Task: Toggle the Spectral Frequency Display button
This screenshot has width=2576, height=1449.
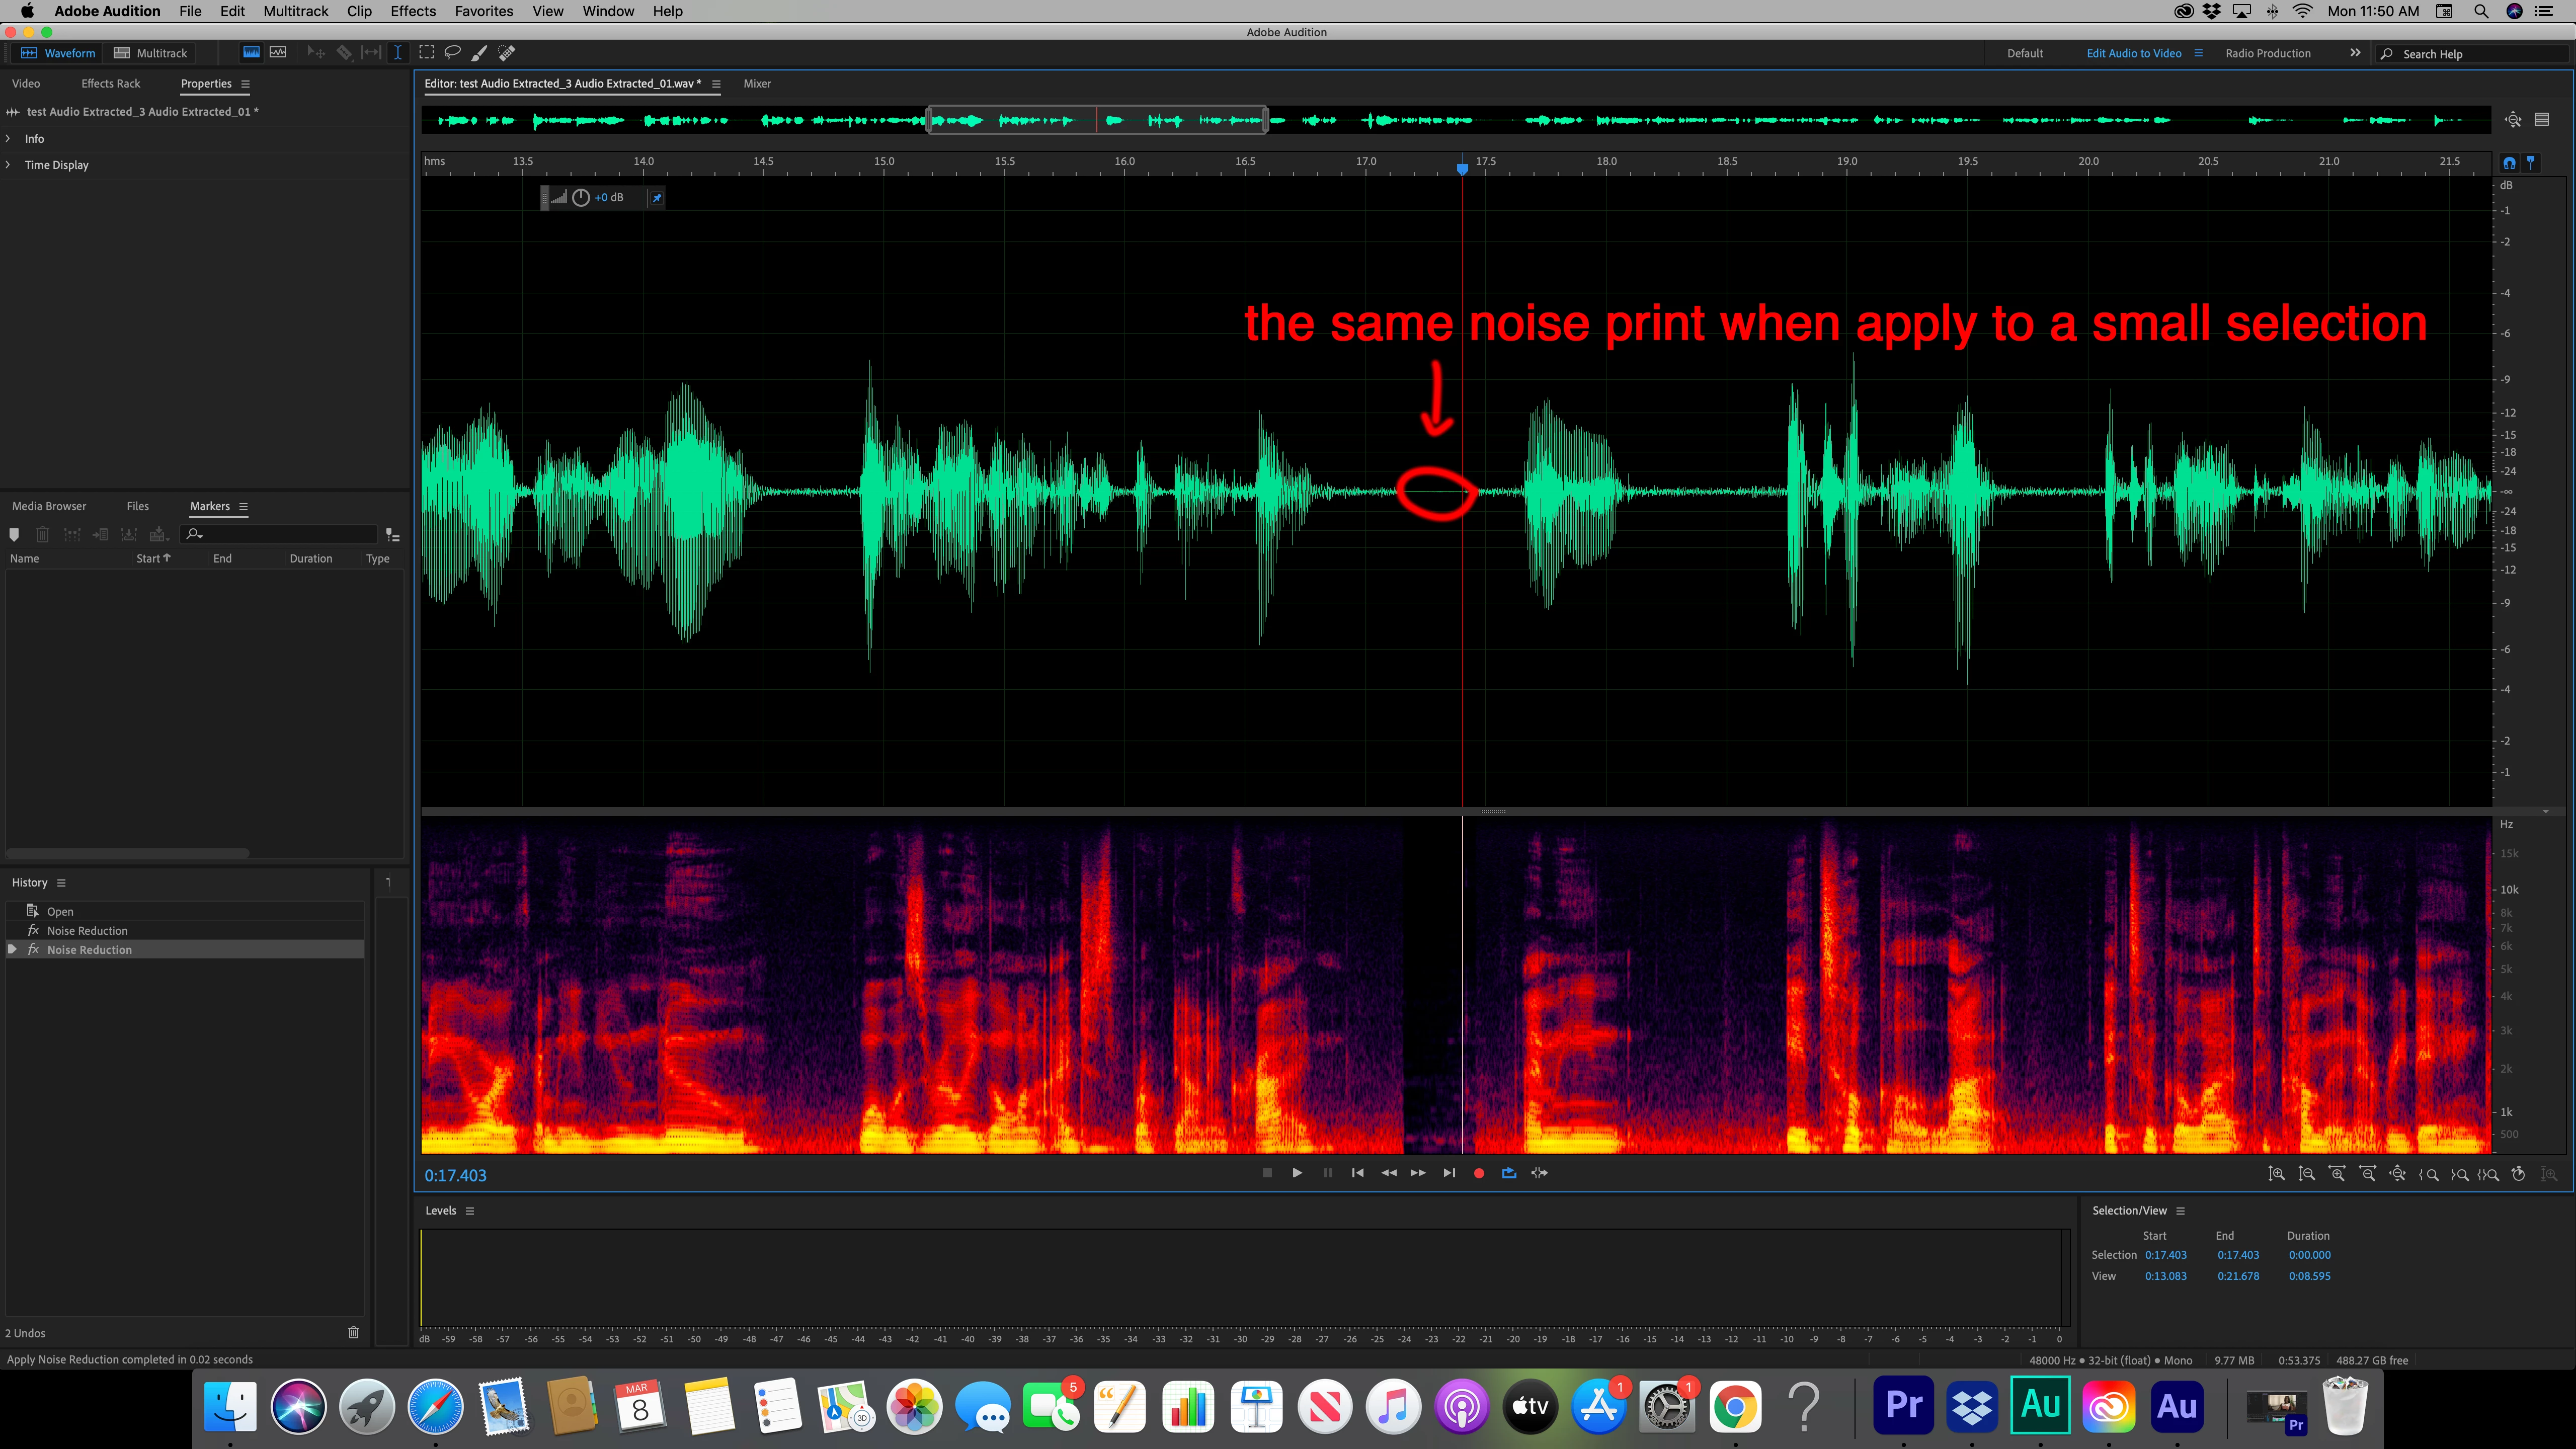Action: 251,53
